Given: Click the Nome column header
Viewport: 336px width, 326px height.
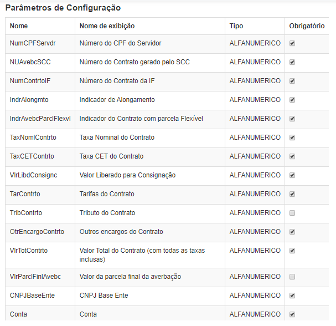Looking at the screenshot, I should [x=19, y=26].
